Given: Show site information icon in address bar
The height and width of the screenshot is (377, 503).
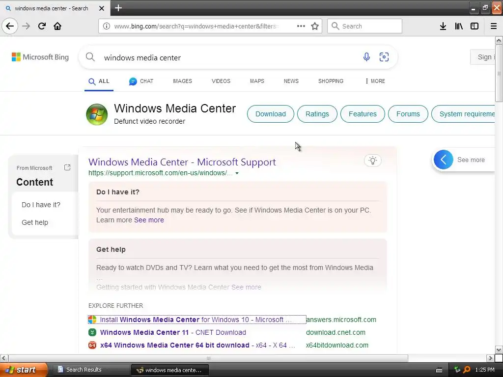Looking at the screenshot, I should (107, 26).
